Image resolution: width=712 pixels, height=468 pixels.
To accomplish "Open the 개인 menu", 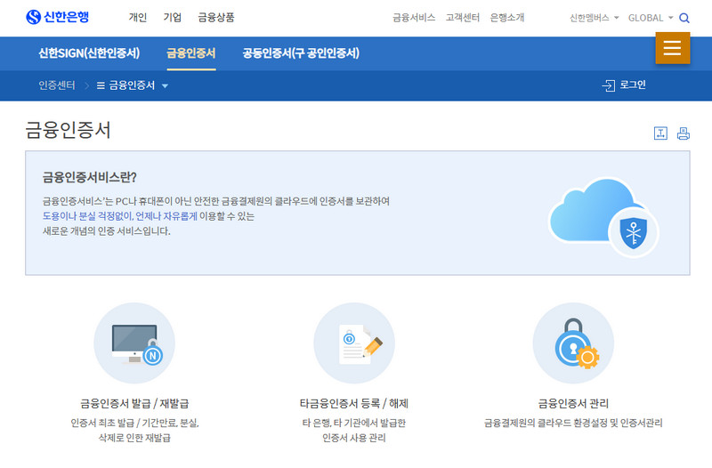I will point(138,17).
